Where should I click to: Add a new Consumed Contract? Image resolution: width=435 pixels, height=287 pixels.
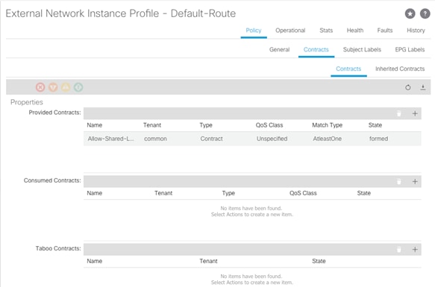(415, 181)
